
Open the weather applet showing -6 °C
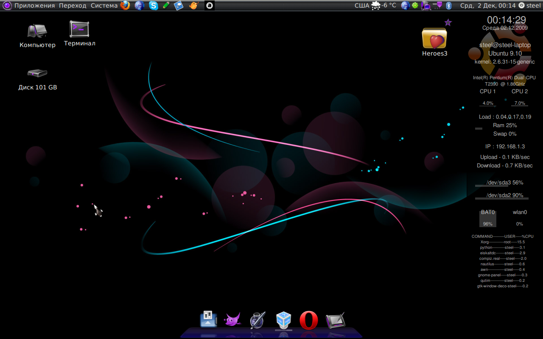(384, 6)
